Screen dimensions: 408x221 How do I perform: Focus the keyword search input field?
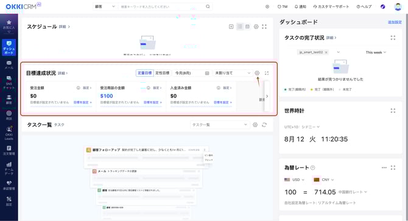point(161,7)
